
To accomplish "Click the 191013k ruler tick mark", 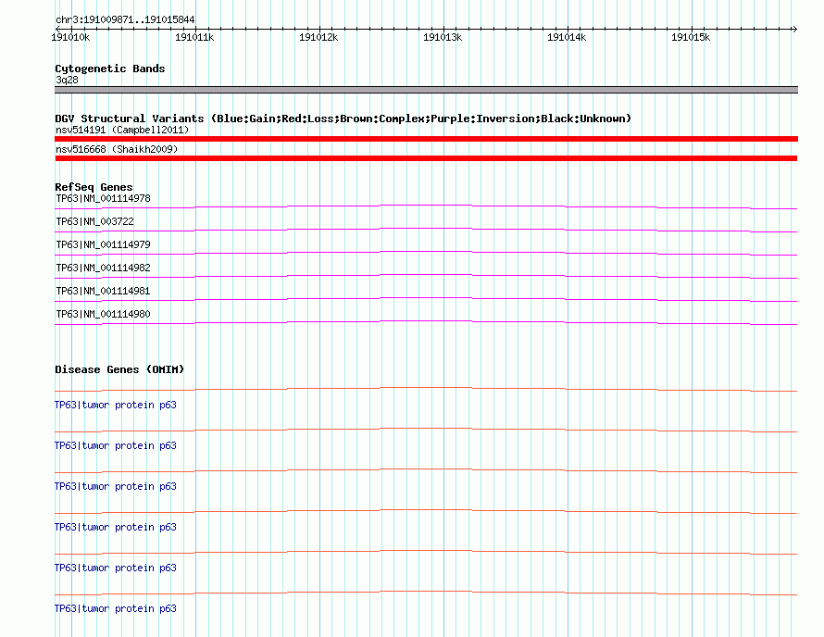I will tap(444, 29).
